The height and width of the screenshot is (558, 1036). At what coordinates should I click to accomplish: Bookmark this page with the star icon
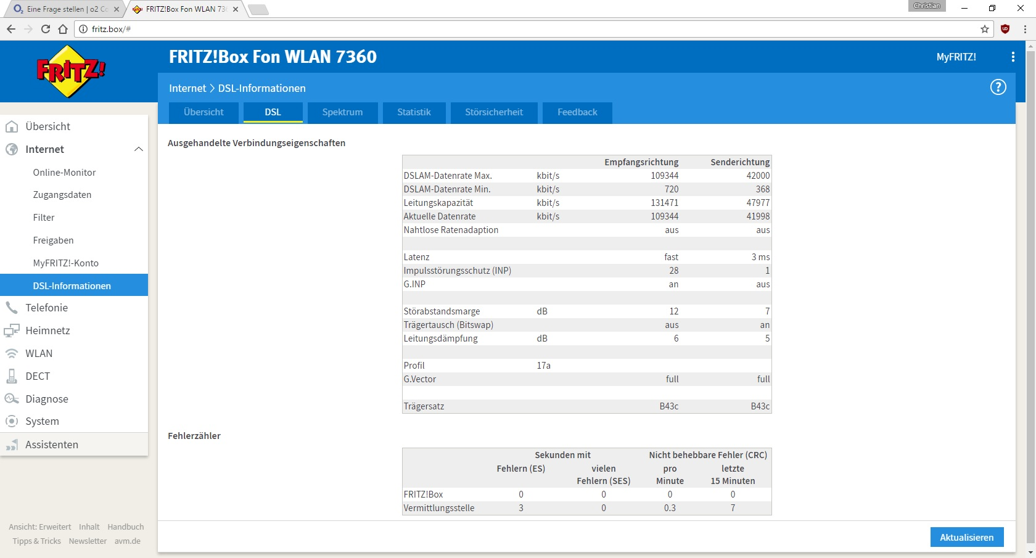[985, 29]
